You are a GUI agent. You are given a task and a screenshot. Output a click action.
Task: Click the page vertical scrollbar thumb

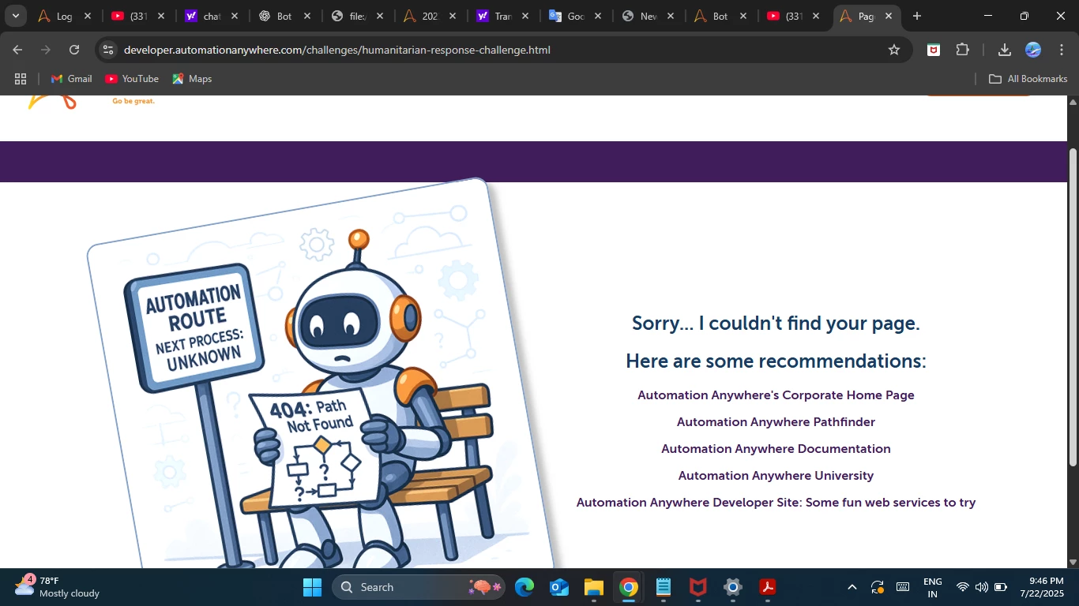1073,306
